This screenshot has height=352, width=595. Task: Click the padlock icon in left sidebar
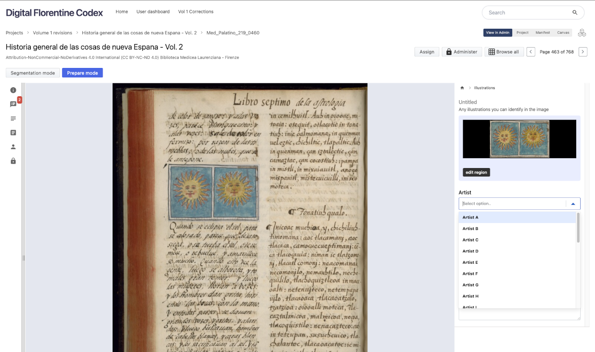point(13,161)
